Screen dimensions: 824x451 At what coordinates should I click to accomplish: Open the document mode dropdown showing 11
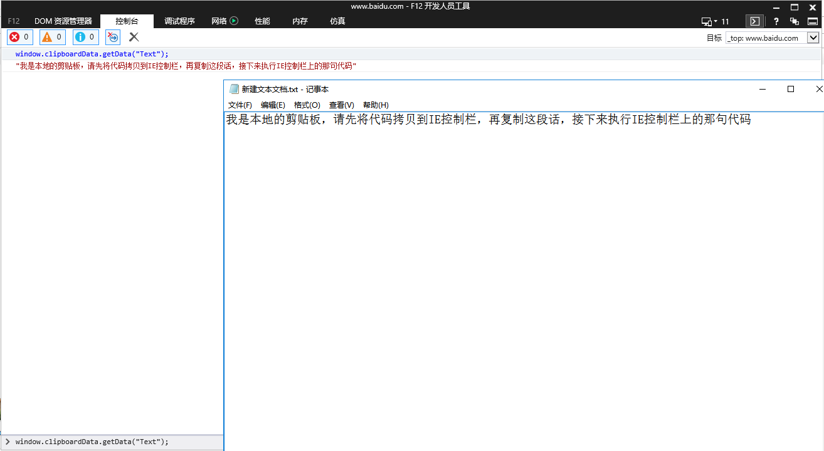click(716, 21)
